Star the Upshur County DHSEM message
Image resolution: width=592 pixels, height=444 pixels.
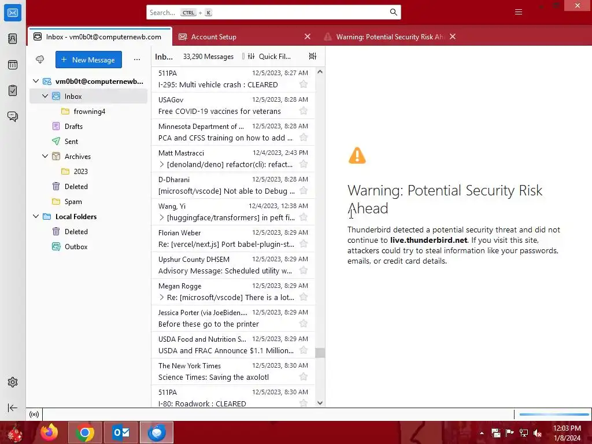coord(303,271)
